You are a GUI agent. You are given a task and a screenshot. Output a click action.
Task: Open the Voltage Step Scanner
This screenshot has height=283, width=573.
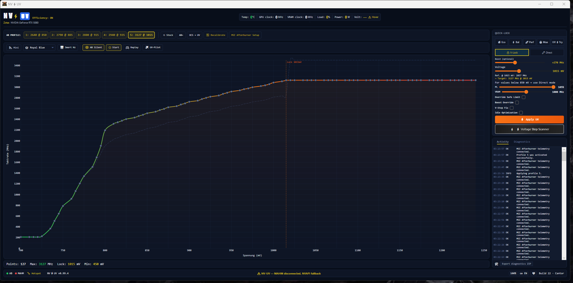529,129
